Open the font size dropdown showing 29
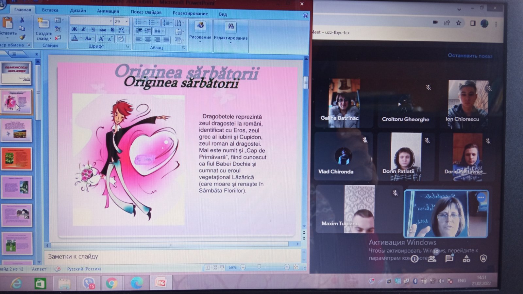Image resolution: width=523 pixels, height=294 pixels. click(x=127, y=22)
